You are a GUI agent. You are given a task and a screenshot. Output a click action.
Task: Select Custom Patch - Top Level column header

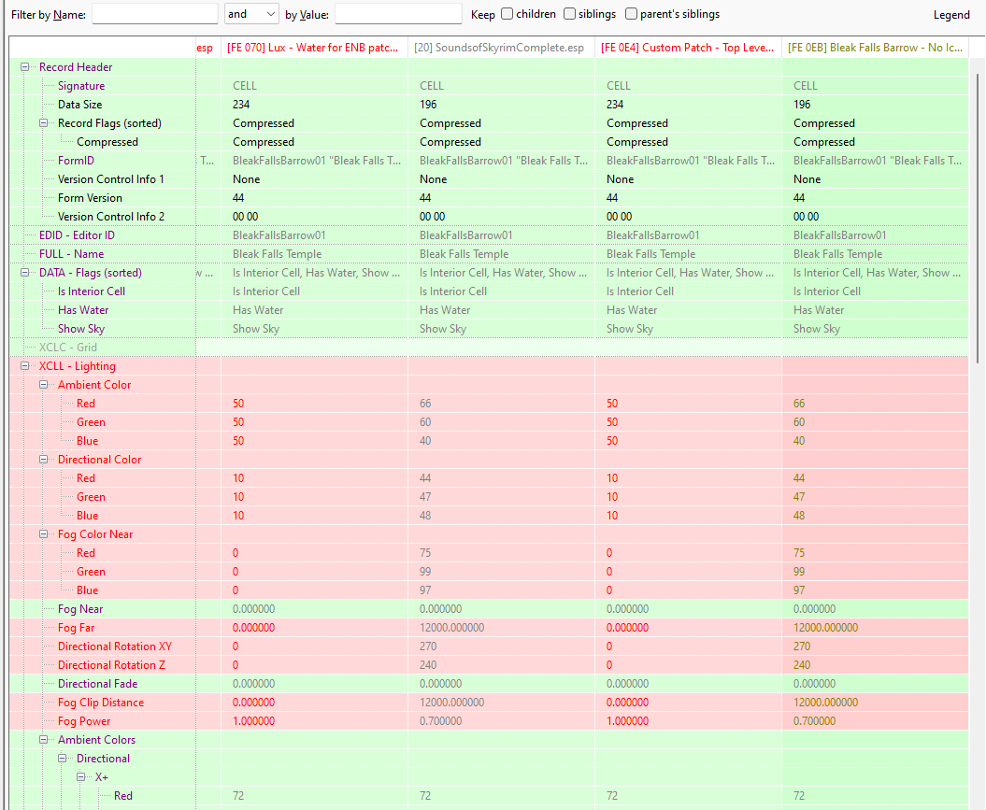pyautogui.click(x=688, y=48)
